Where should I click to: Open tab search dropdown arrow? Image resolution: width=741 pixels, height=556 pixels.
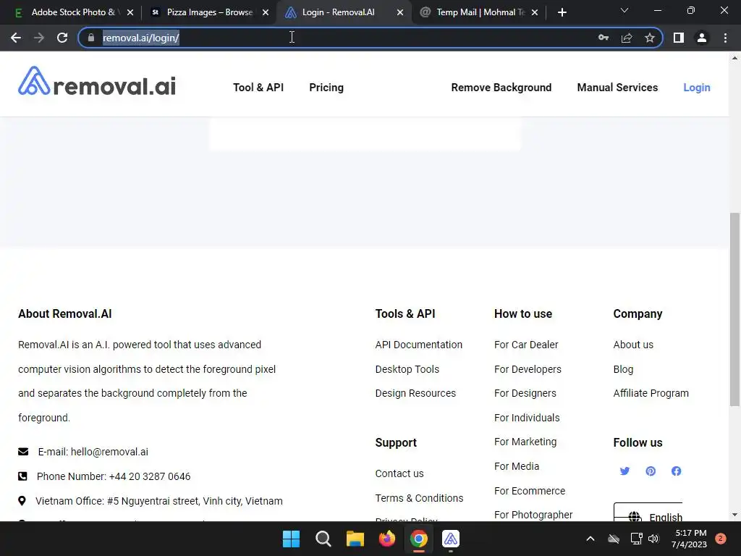click(x=624, y=10)
